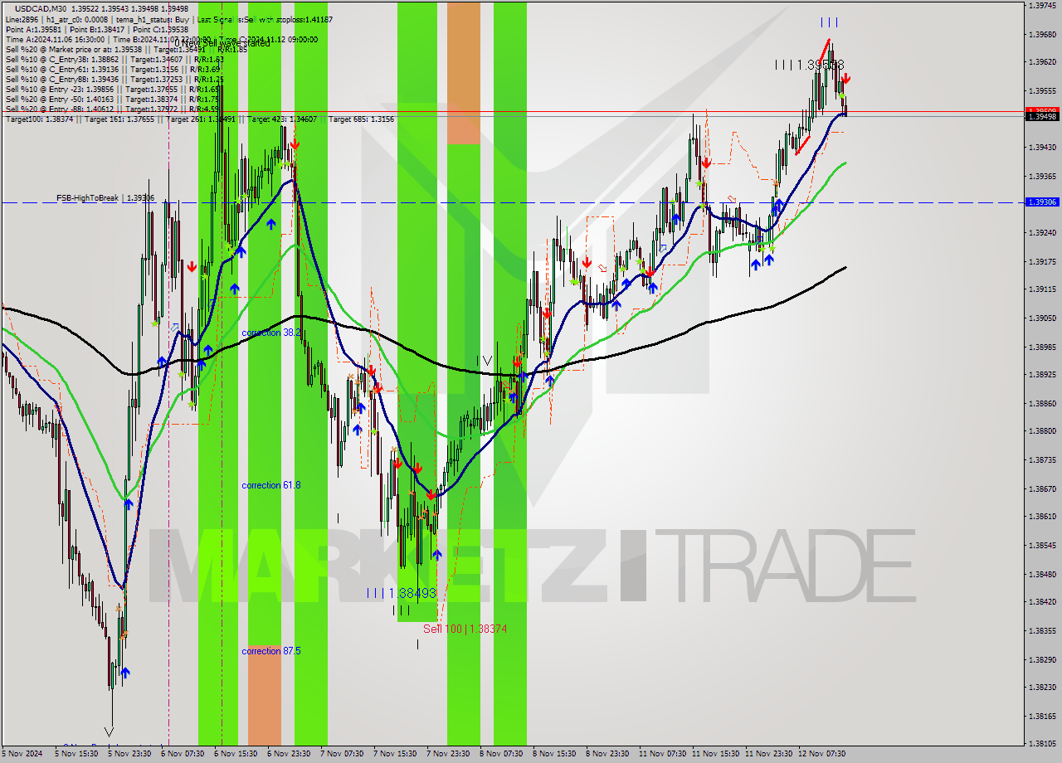Click the 'Last Signal is:Sell with stoploss' text
This screenshot has height=763, width=1062.
265,19
